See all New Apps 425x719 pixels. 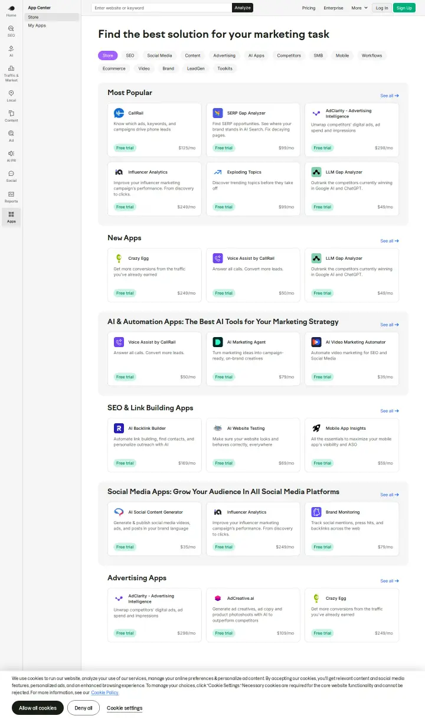tap(390, 241)
